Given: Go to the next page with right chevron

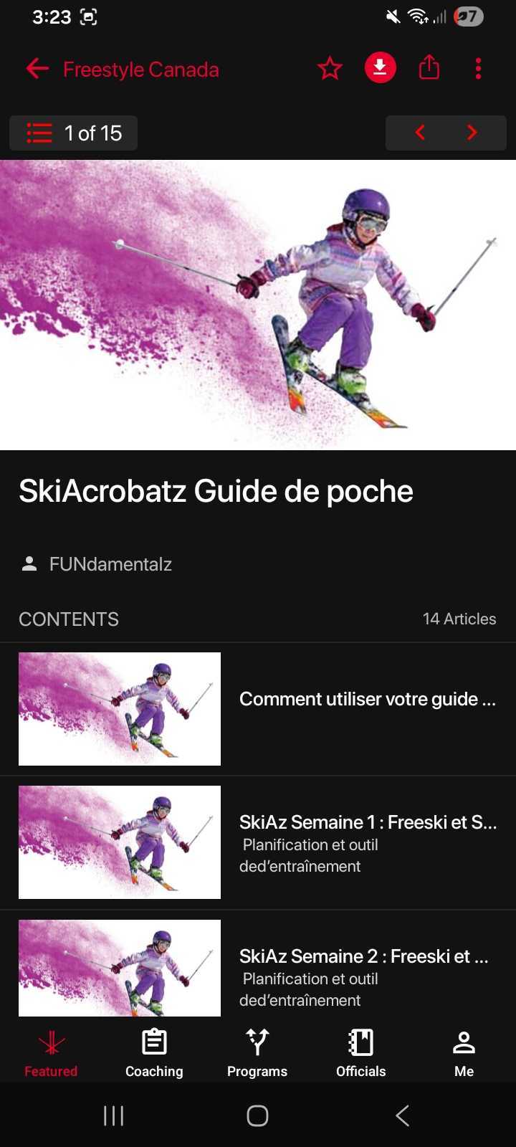Looking at the screenshot, I should click(x=472, y=133).
